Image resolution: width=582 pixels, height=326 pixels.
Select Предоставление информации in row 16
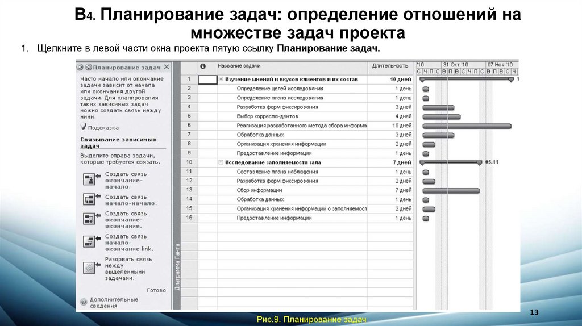pos(274,218)
